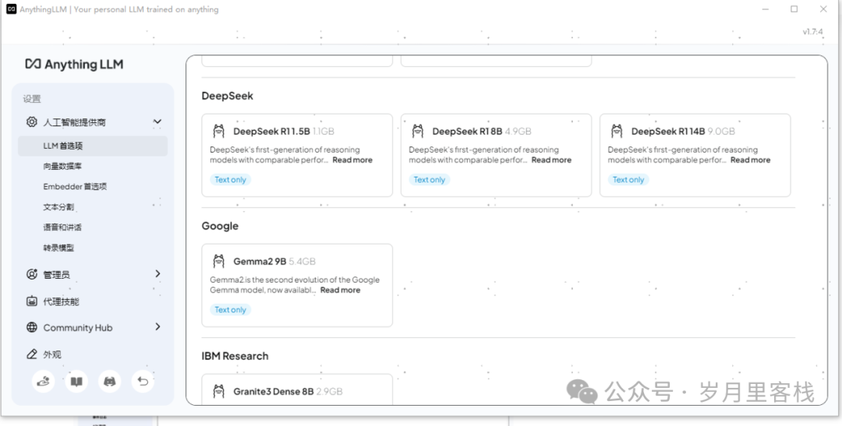Viewport: 842px width, 426px height.
Task: Click Text only tag on Gemma2 9B
Action: pos(230,310)
